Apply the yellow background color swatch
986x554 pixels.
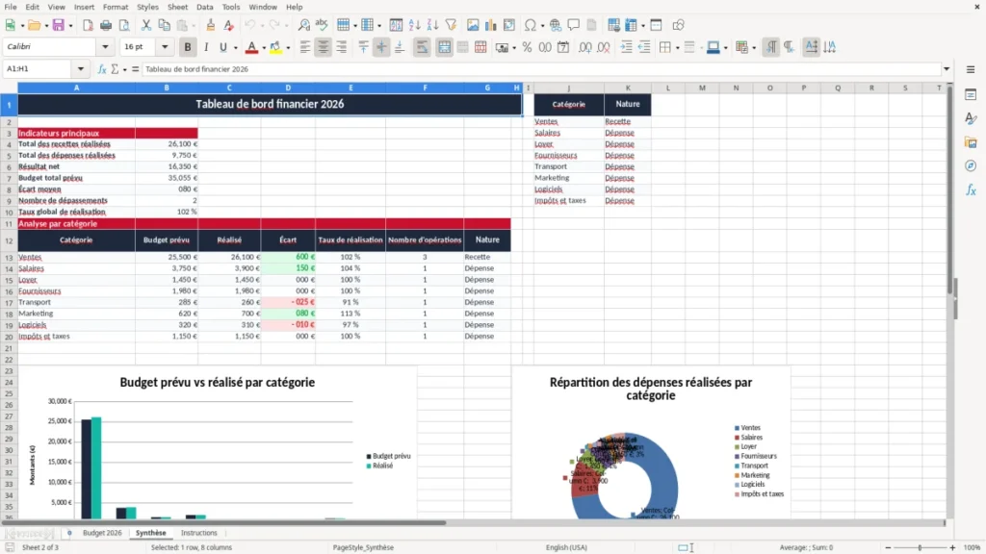[x=275, y=47]
